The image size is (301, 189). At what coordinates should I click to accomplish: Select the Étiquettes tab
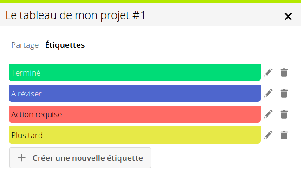[65, 45]
